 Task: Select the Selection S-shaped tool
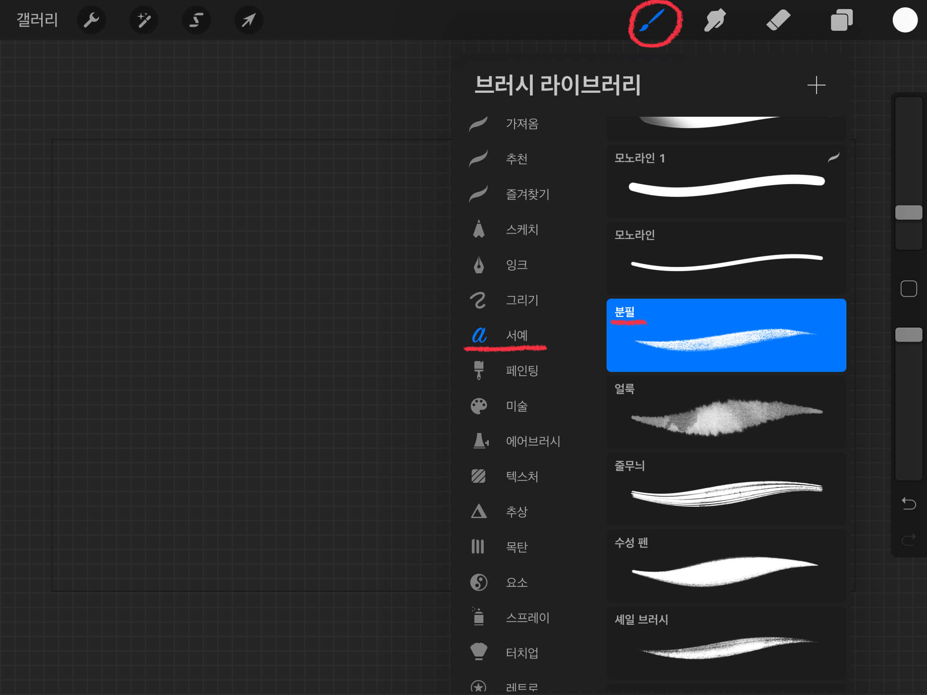click(196, 20)
